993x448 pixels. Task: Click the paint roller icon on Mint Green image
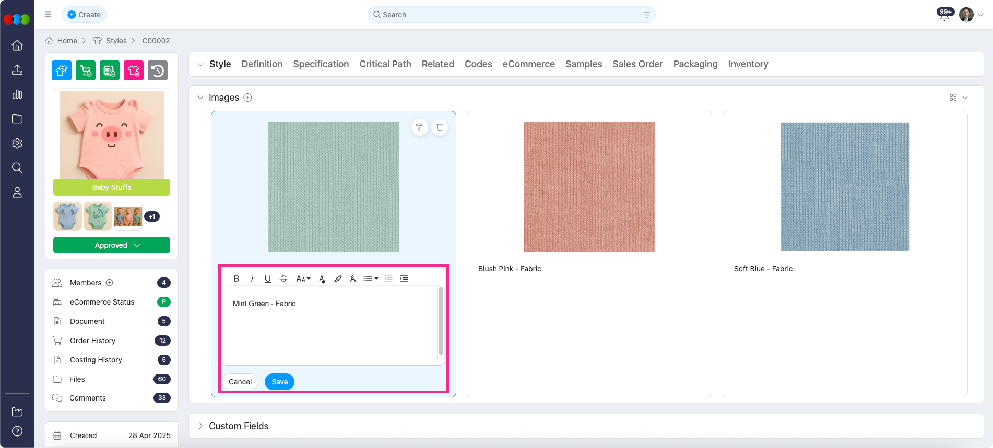tap(420, 127)
